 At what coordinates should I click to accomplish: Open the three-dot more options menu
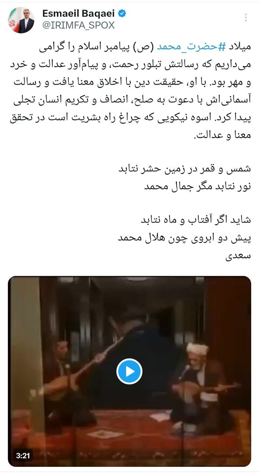click(x=245, y=18)
